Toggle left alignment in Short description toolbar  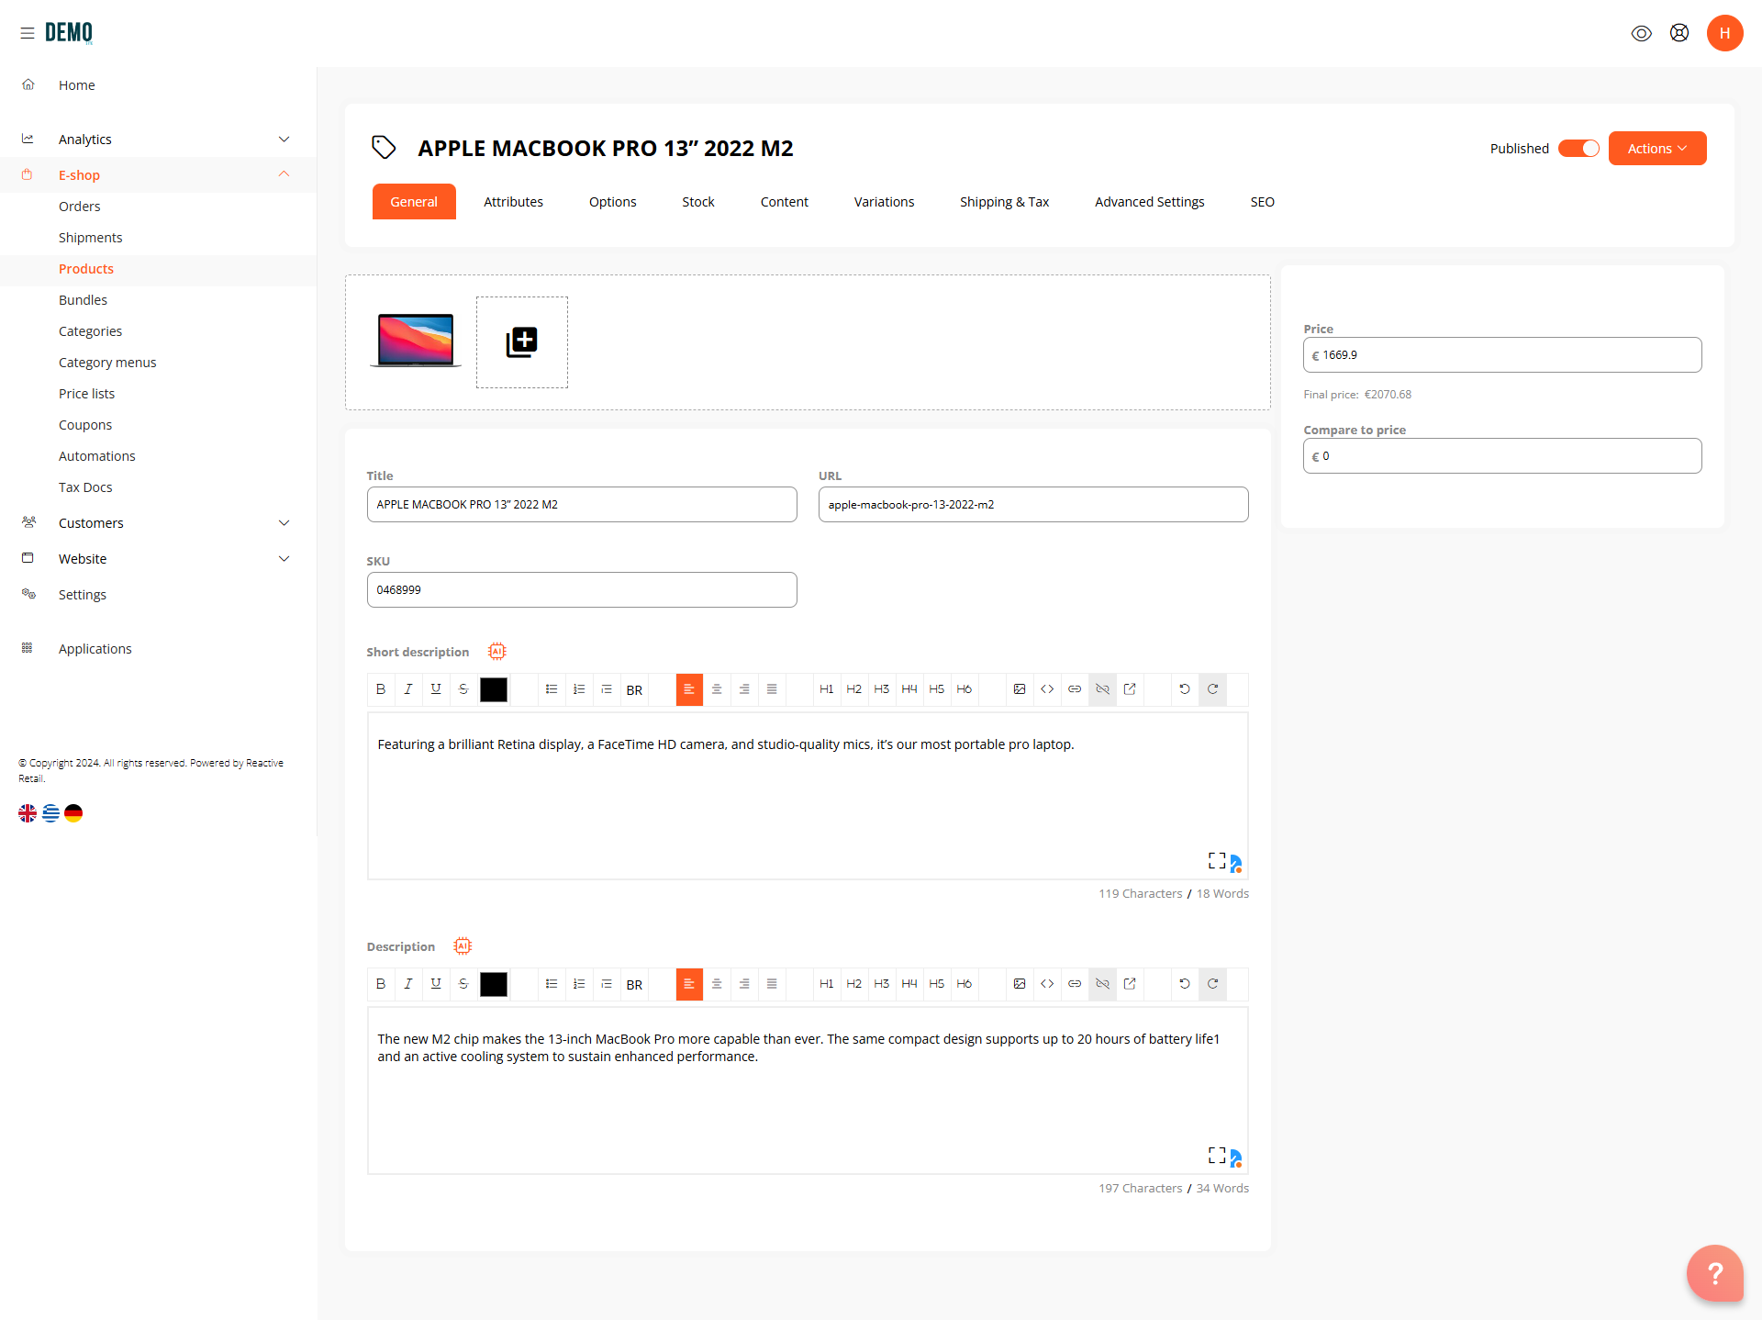tap(689, 689)
